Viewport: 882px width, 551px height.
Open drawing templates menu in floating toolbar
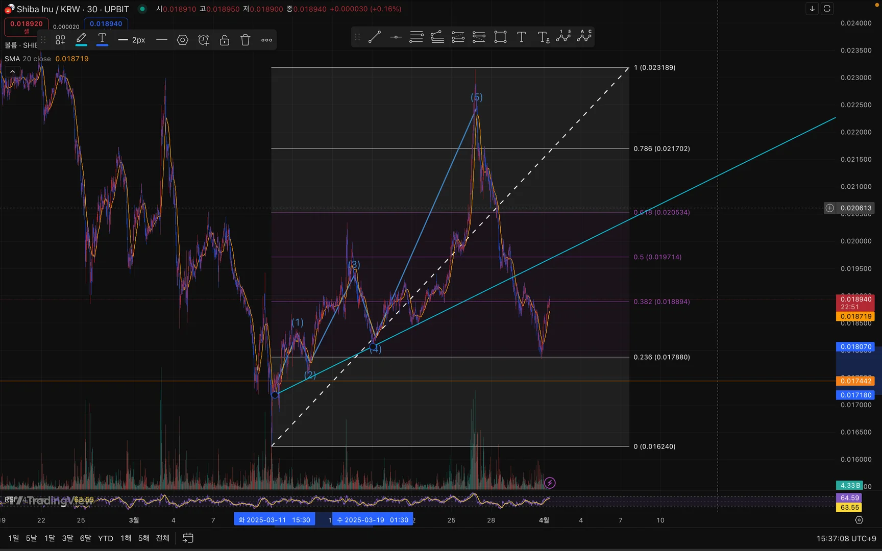click(60, 40)
